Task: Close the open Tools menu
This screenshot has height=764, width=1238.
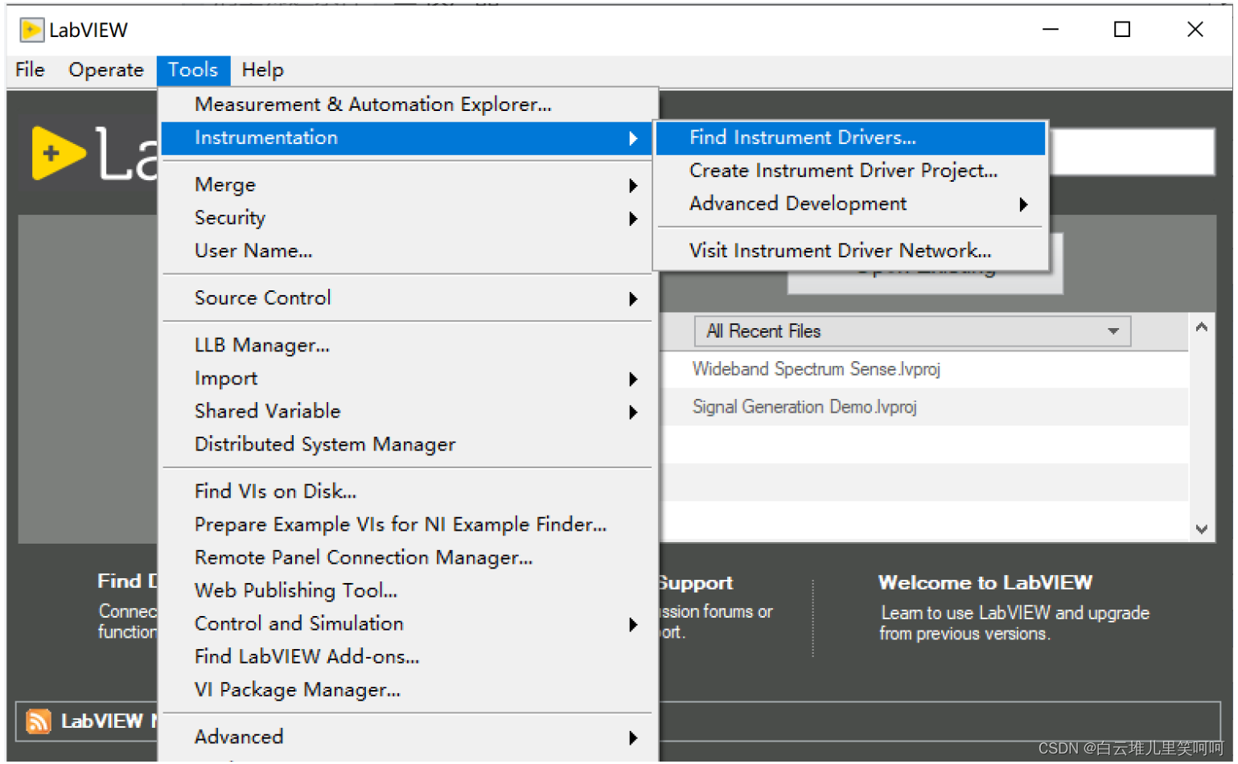Action: coord(193,70)
